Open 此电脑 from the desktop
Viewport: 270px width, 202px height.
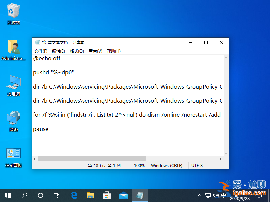pos(13,85)
